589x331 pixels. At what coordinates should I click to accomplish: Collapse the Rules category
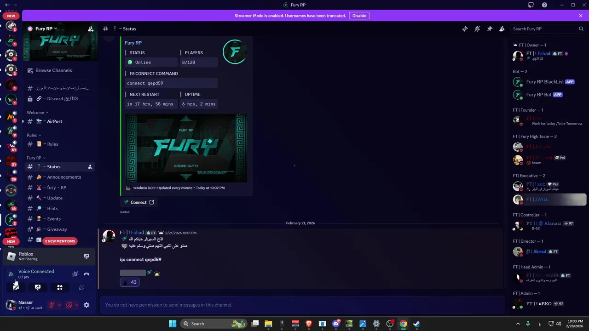click(x=34, y=135)
